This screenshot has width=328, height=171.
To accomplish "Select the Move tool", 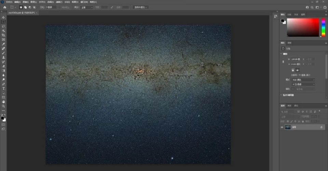I will click(3, 17).
